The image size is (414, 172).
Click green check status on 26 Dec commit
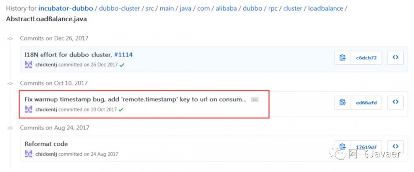coord(122,65)
